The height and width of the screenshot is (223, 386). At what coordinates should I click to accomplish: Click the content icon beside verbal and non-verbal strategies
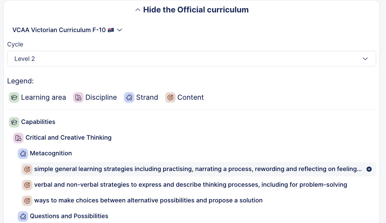pos(27,185)
